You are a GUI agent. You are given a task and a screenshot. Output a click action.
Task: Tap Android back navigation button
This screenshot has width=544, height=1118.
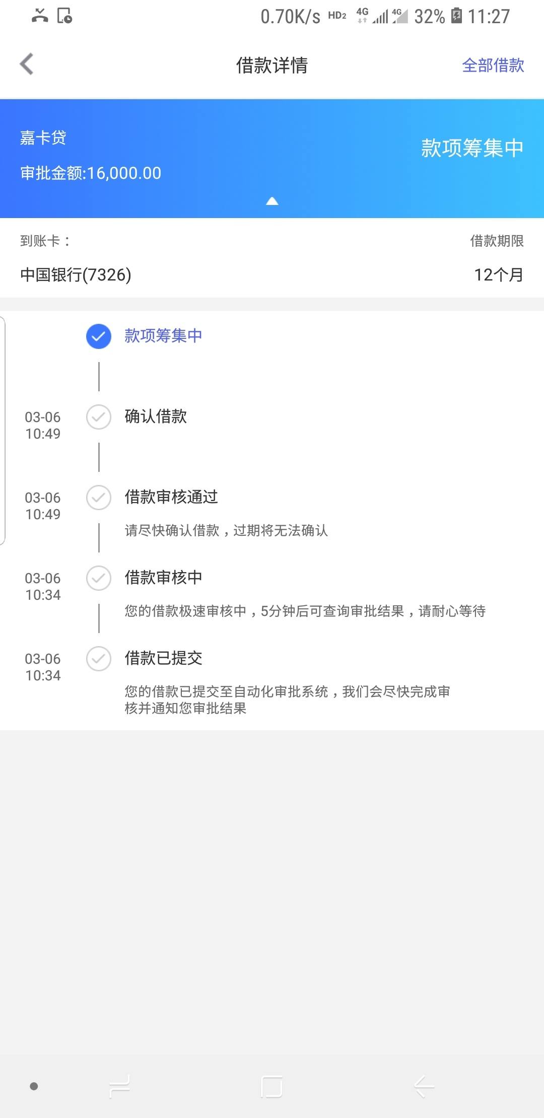click(424, 1086)
